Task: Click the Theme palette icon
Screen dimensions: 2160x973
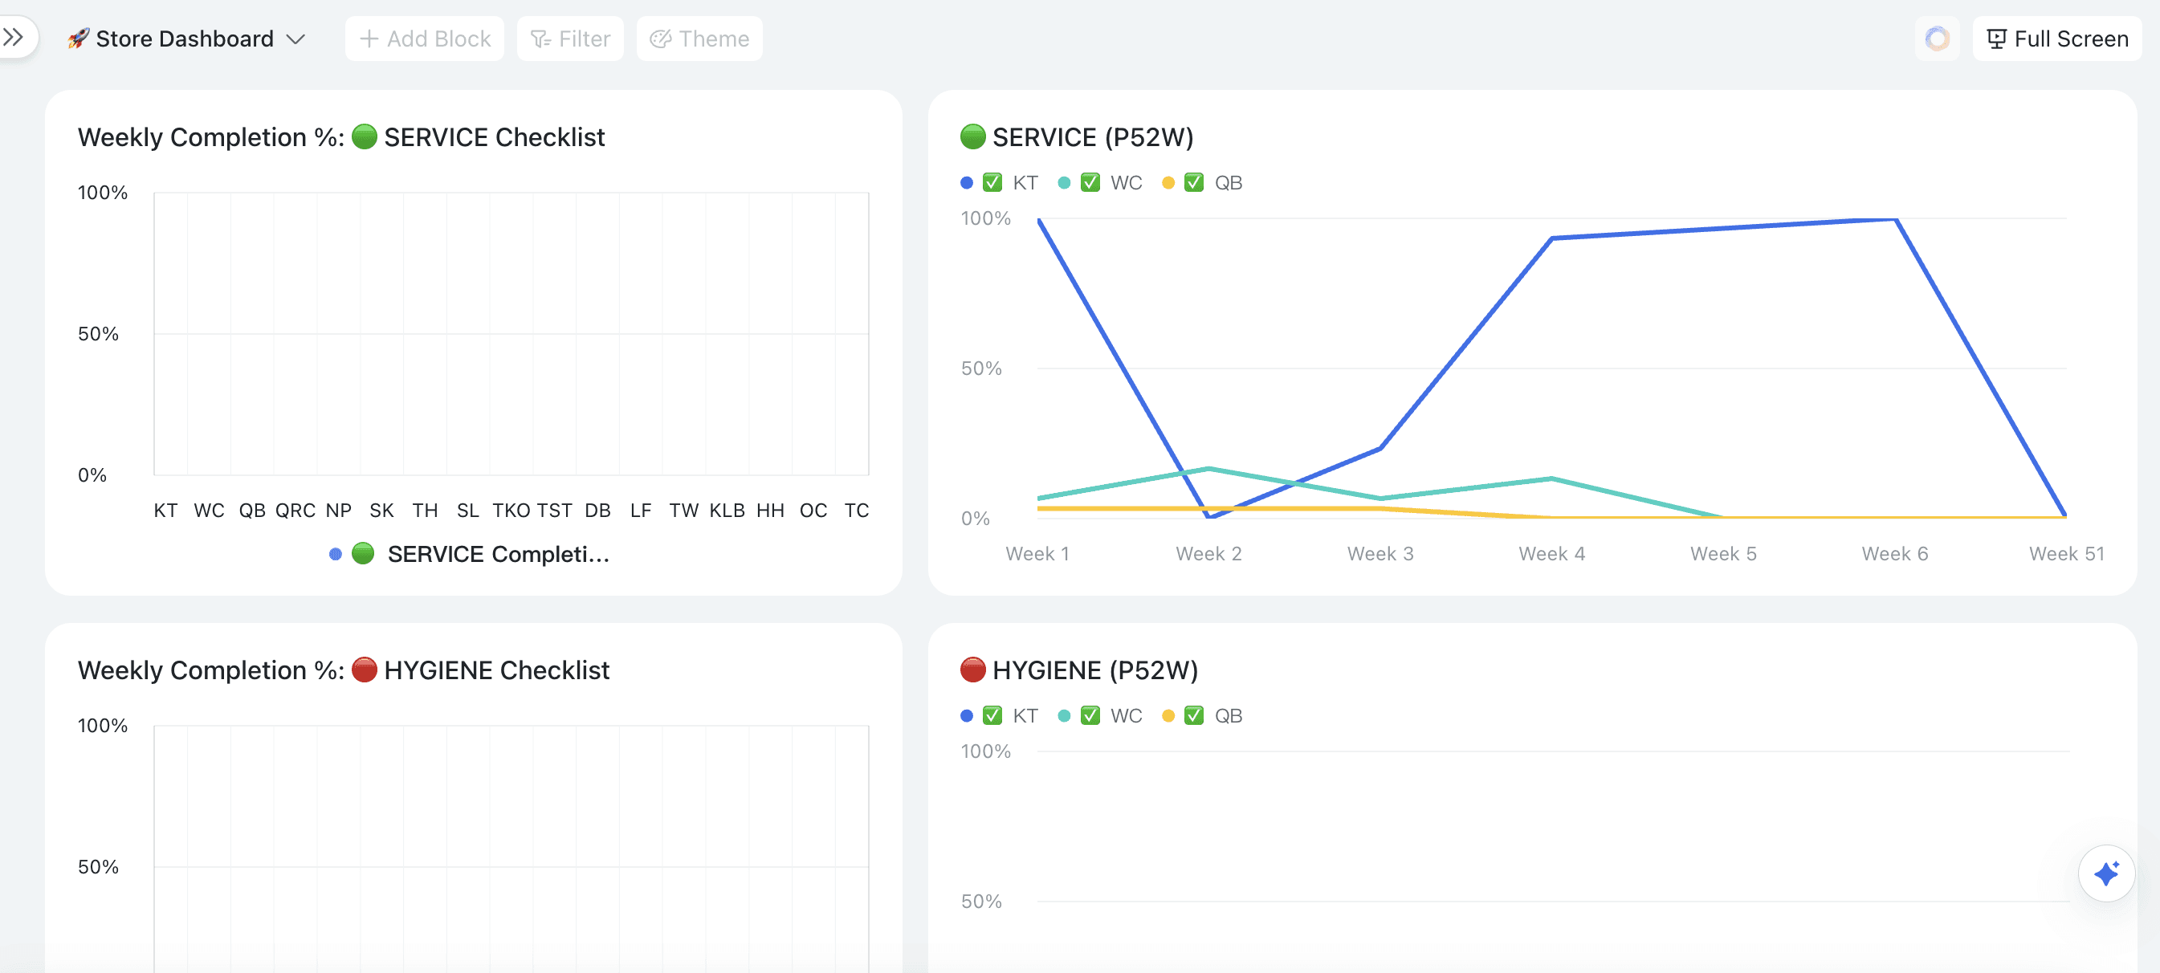Action: tap(661, 39)
